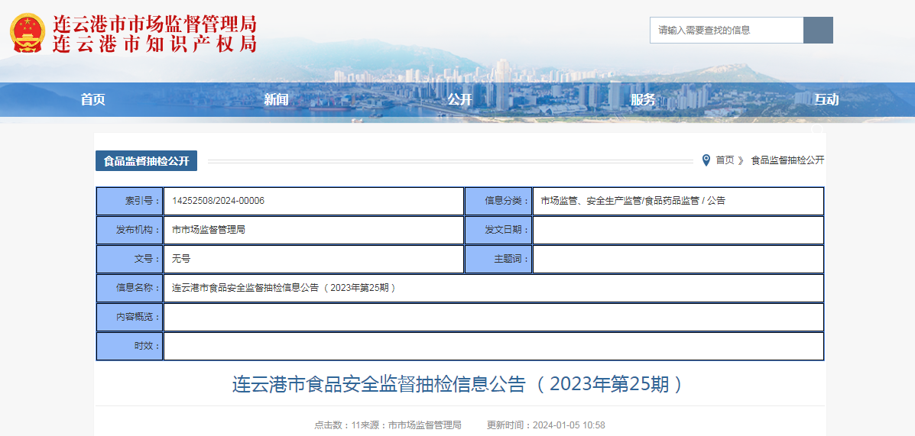Click 来源：市市场监督管理局 under the headline
The image size is (915, 436).
coord(412,425)
